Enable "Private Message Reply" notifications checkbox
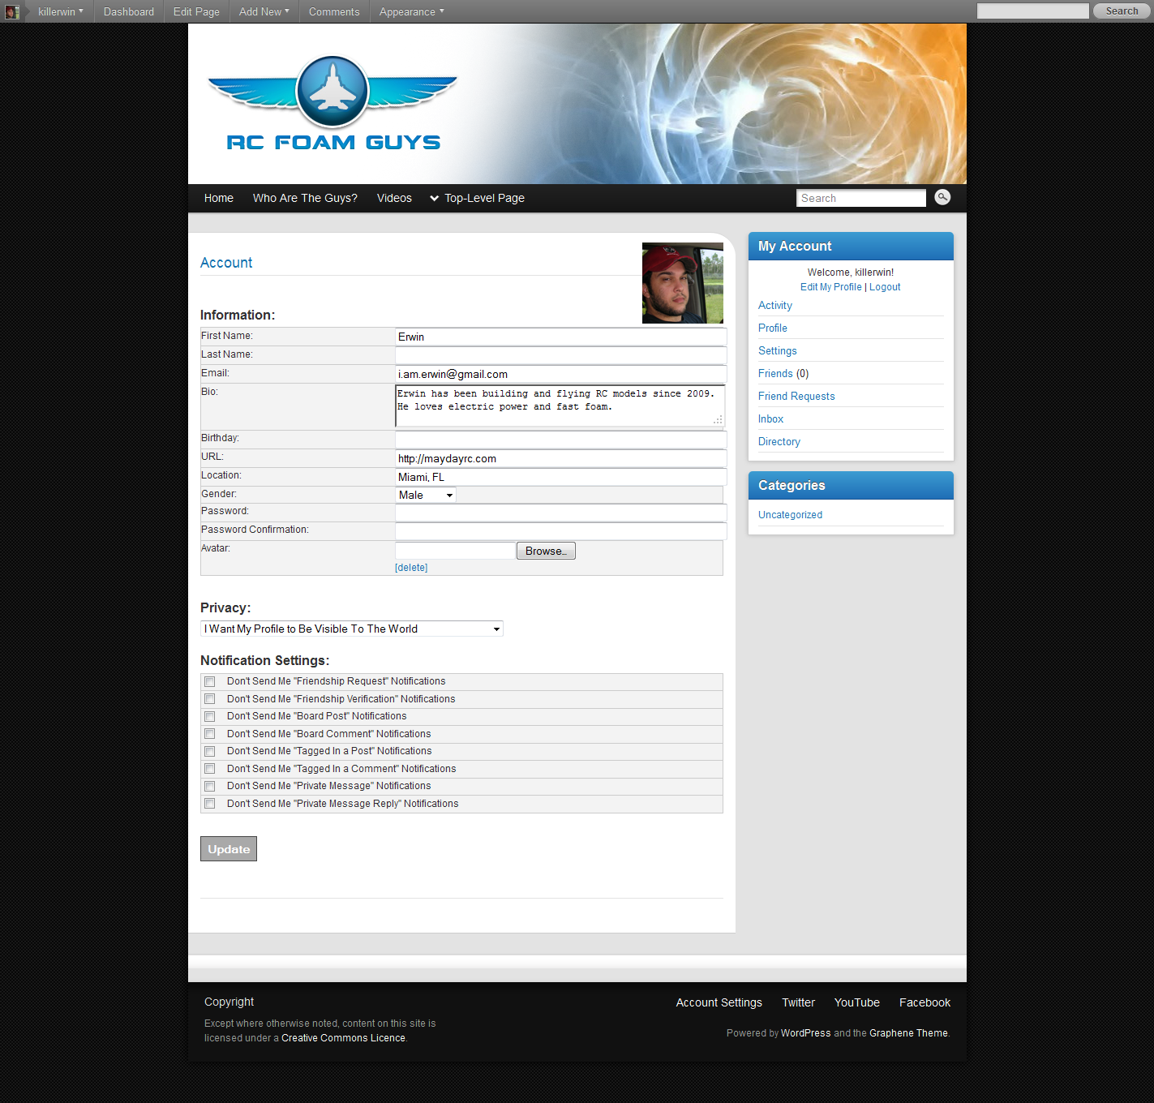 coord(210,804)
